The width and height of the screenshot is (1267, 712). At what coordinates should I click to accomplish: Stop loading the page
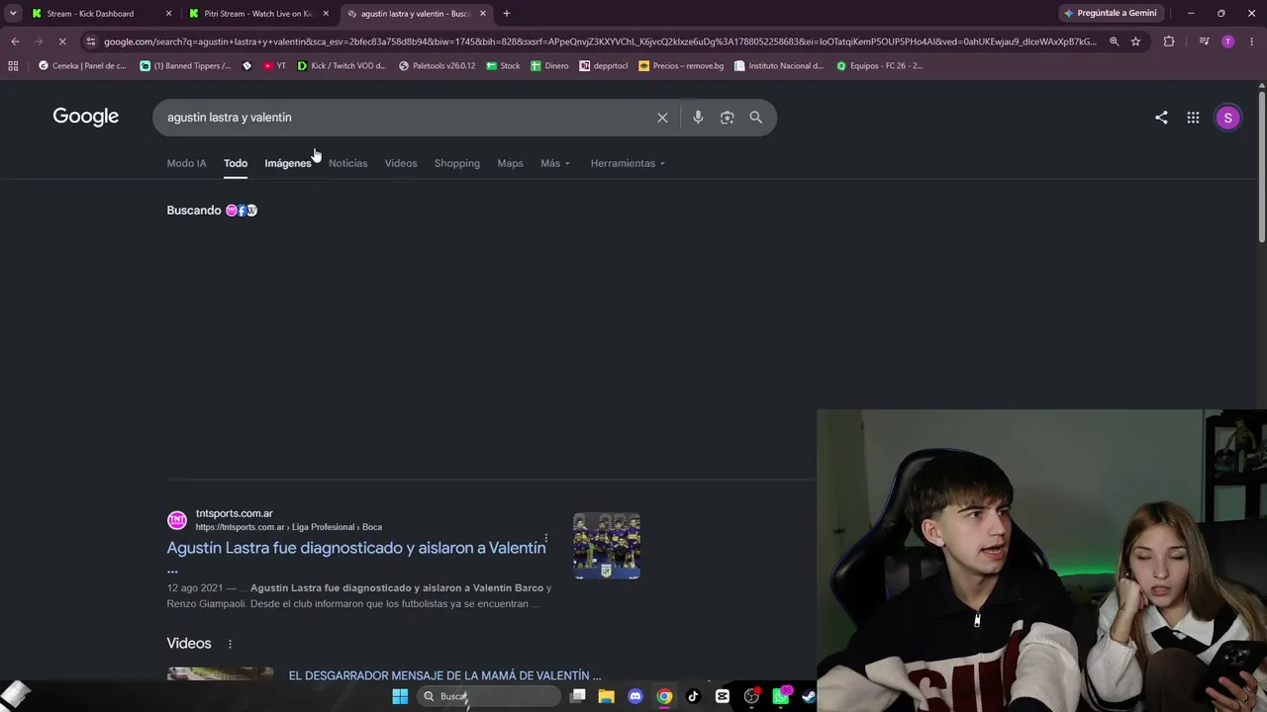click(x=61, y=42)
